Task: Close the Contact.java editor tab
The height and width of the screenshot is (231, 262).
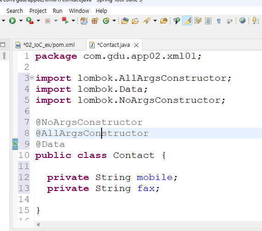Action: [137, 45]
